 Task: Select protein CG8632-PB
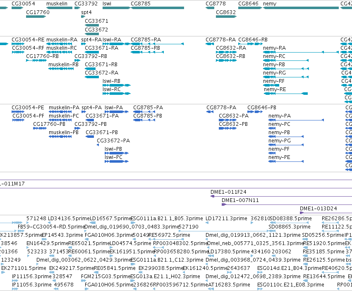[227, 128]
